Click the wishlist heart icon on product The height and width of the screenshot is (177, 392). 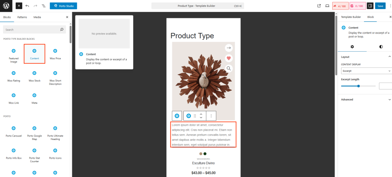pos(229,58)
